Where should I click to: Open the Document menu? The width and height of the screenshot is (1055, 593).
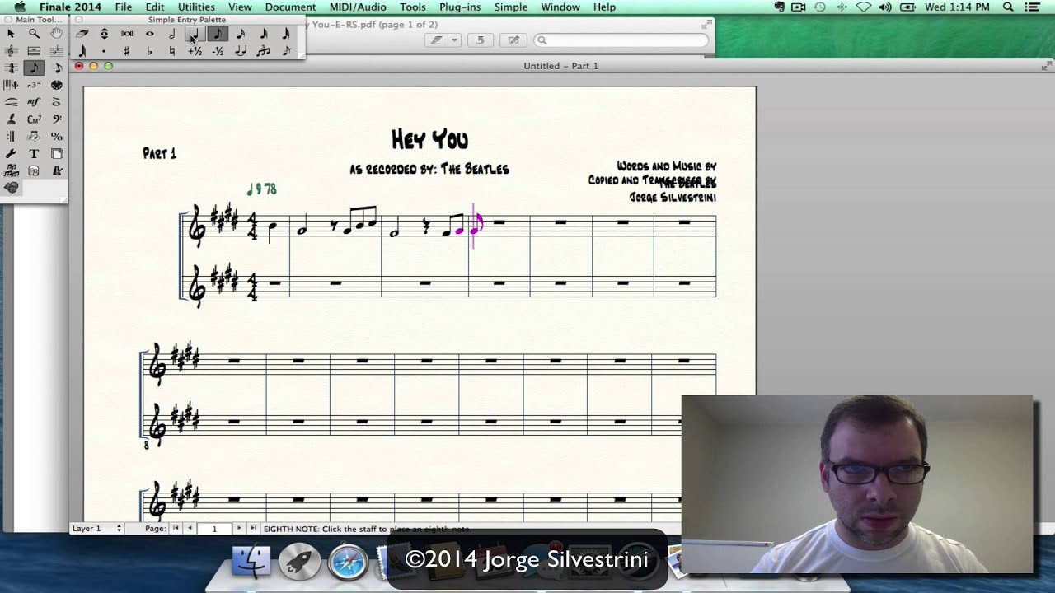(290, 7)
